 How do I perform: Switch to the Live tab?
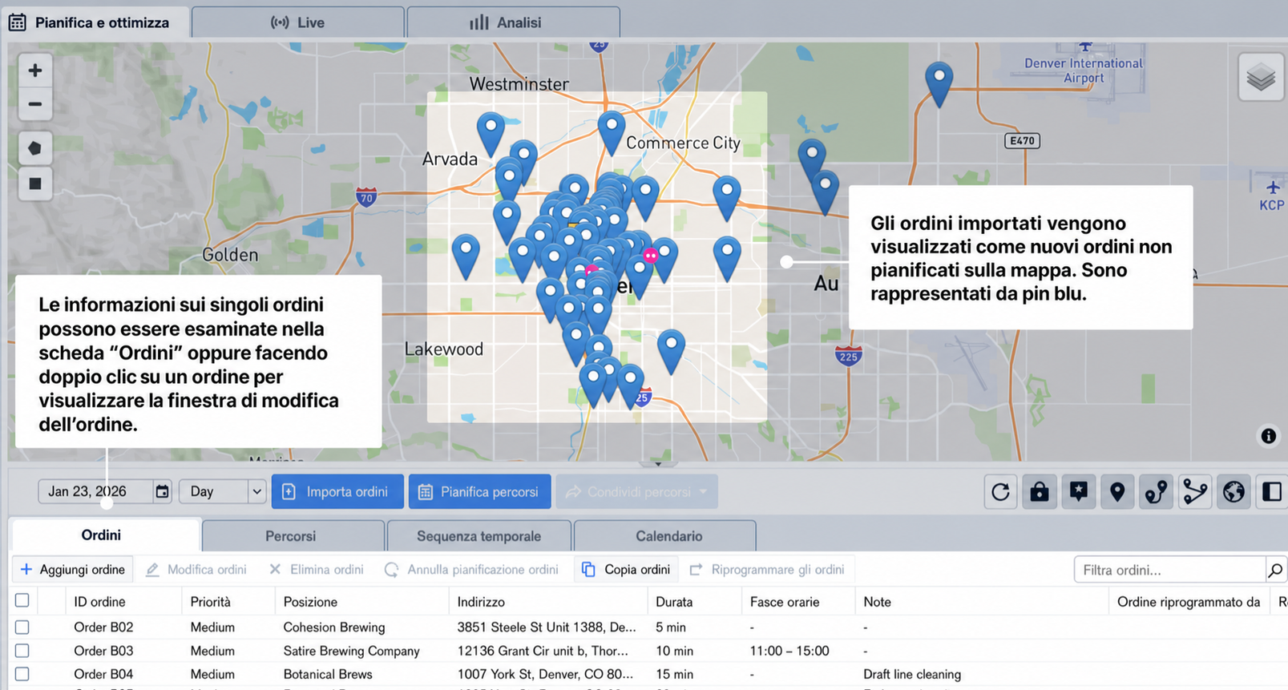click(297, 22)
